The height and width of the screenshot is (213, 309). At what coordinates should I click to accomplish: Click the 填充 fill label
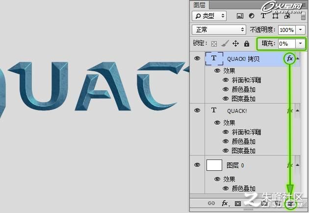268,43
